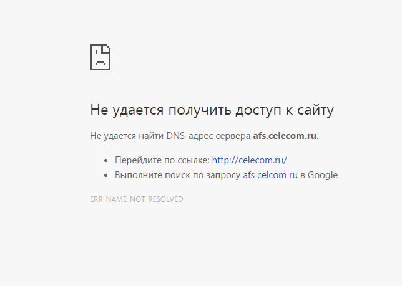Click the text "Не удается найти DNS-адрес сервера"

170,136
